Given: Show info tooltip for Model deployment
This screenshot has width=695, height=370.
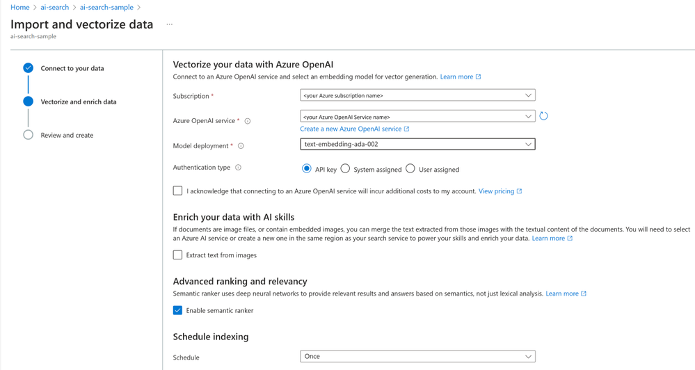Looking at the screenshot, I should pos(241,146).
